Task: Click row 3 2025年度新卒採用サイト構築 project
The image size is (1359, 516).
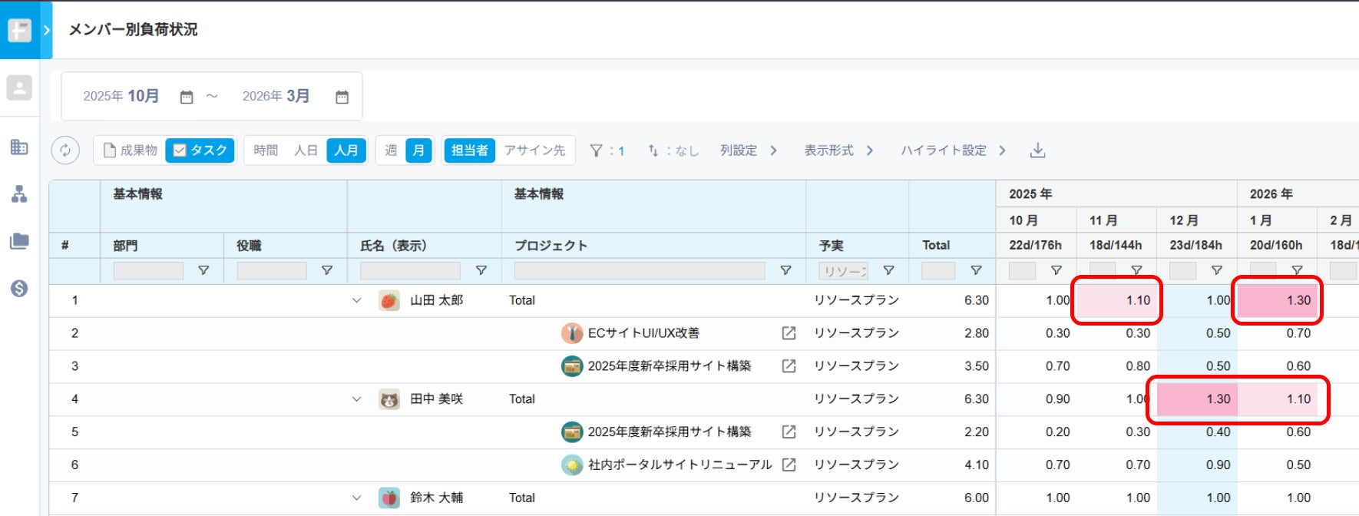Action: click(x=670, y=366)
